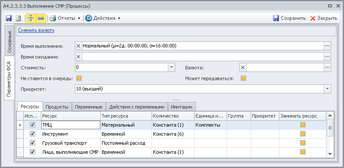Open the Основные vertical tab
344x168 pixels.
click(x=9, y=42)
